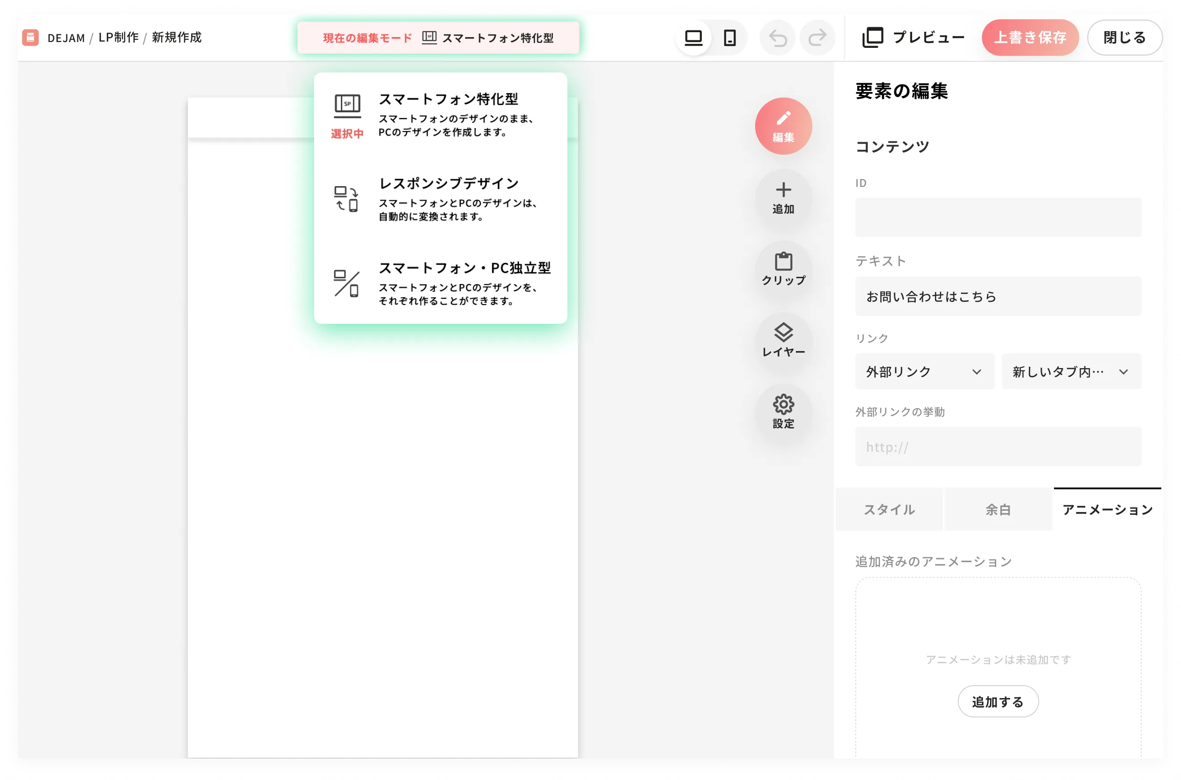Click the http:// external link URL field
Image resolution: width=1181 pixels, height=780 pixels.
(x=998, y=447)
